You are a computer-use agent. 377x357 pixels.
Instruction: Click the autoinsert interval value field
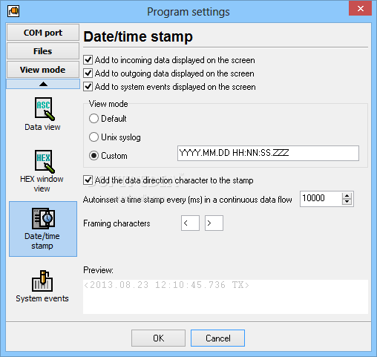(321, 199)
